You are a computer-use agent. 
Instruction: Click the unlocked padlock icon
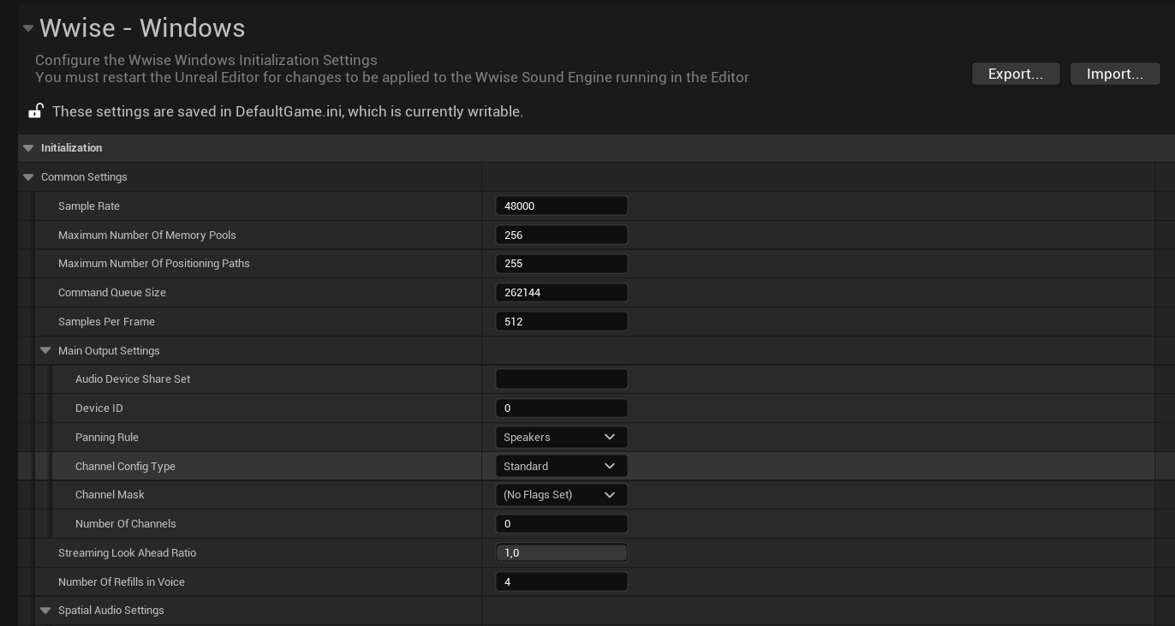pos(35,110)
